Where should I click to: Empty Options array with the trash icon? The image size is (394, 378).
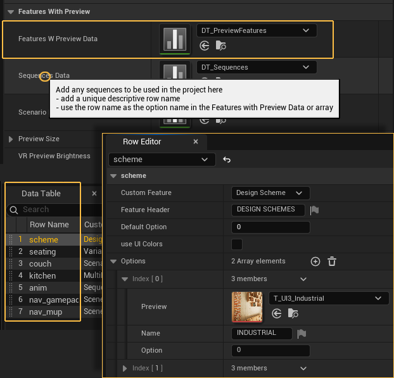point(331,261)
